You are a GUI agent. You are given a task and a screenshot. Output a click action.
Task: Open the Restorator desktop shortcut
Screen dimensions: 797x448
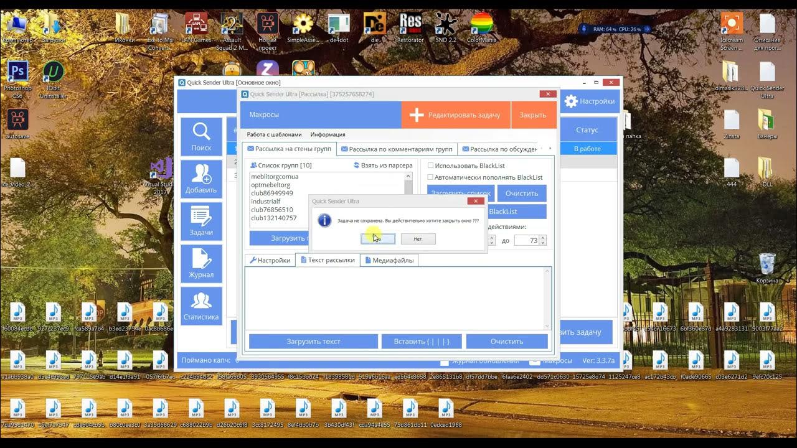410,27
